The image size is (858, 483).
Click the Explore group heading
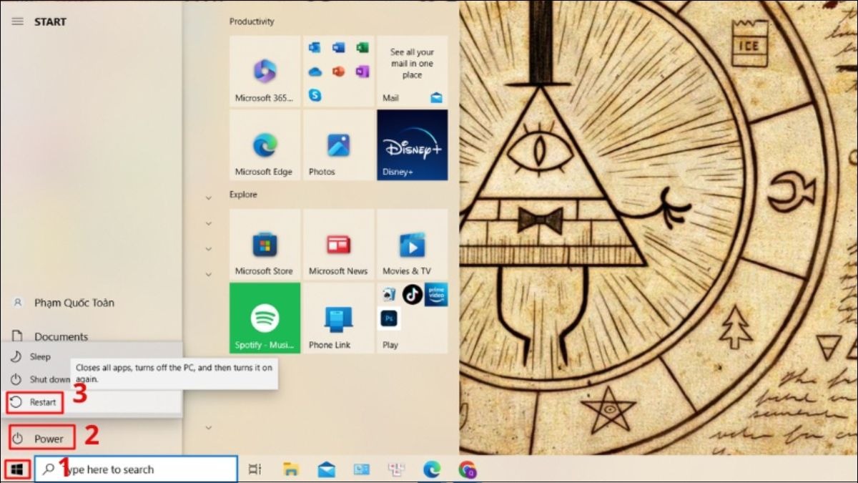point(243,195)
